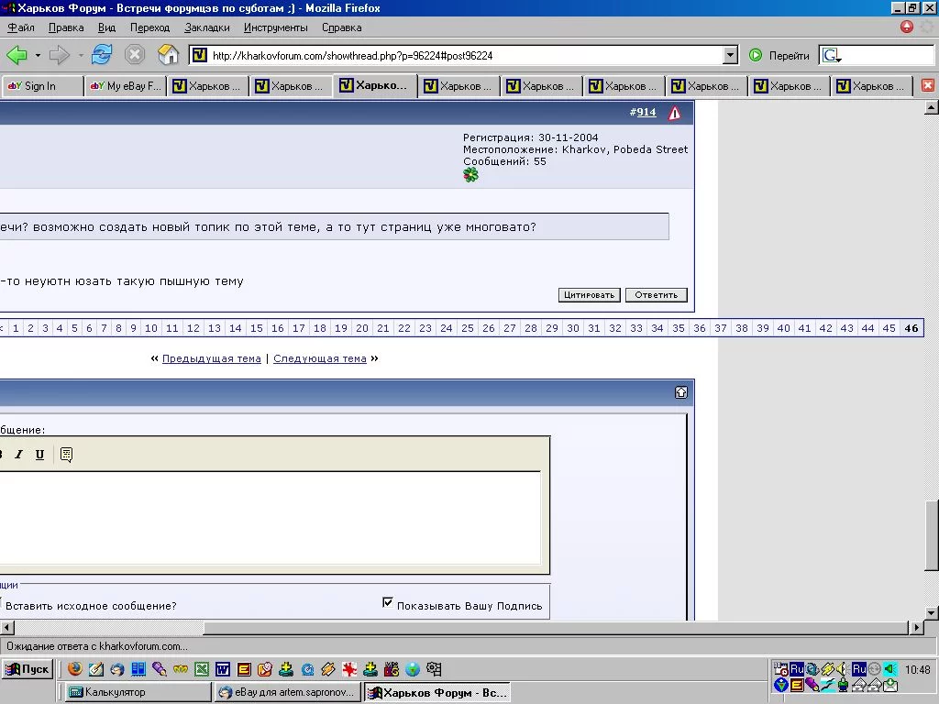Toggle the 'Показывать Вашу Подпись' checkbox
Viewport: 939px width, 704px height.
click(x=388, y=603)
